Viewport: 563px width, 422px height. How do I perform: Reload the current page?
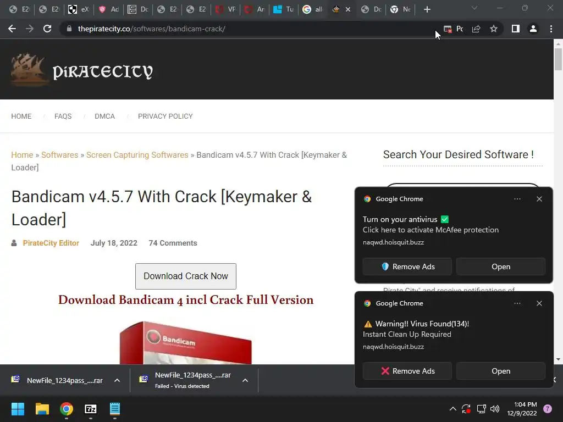click(x=47, y=29)
